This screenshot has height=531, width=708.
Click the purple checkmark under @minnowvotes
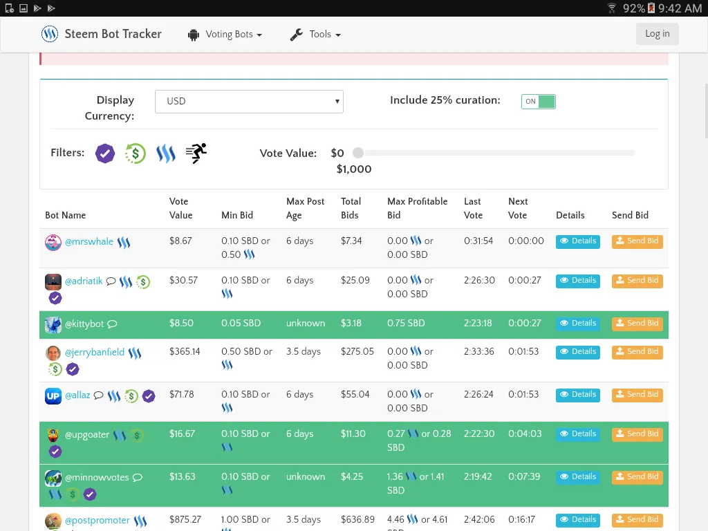click(x=90, y=494)
